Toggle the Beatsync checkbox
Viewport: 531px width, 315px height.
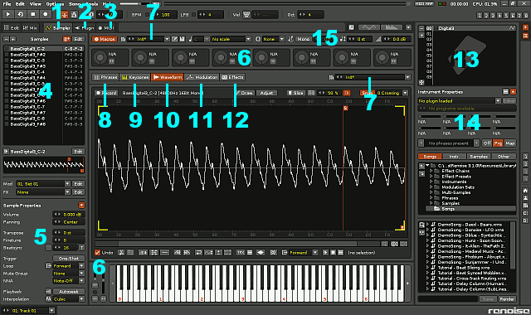pyautogui.click(x=48, y=248)
